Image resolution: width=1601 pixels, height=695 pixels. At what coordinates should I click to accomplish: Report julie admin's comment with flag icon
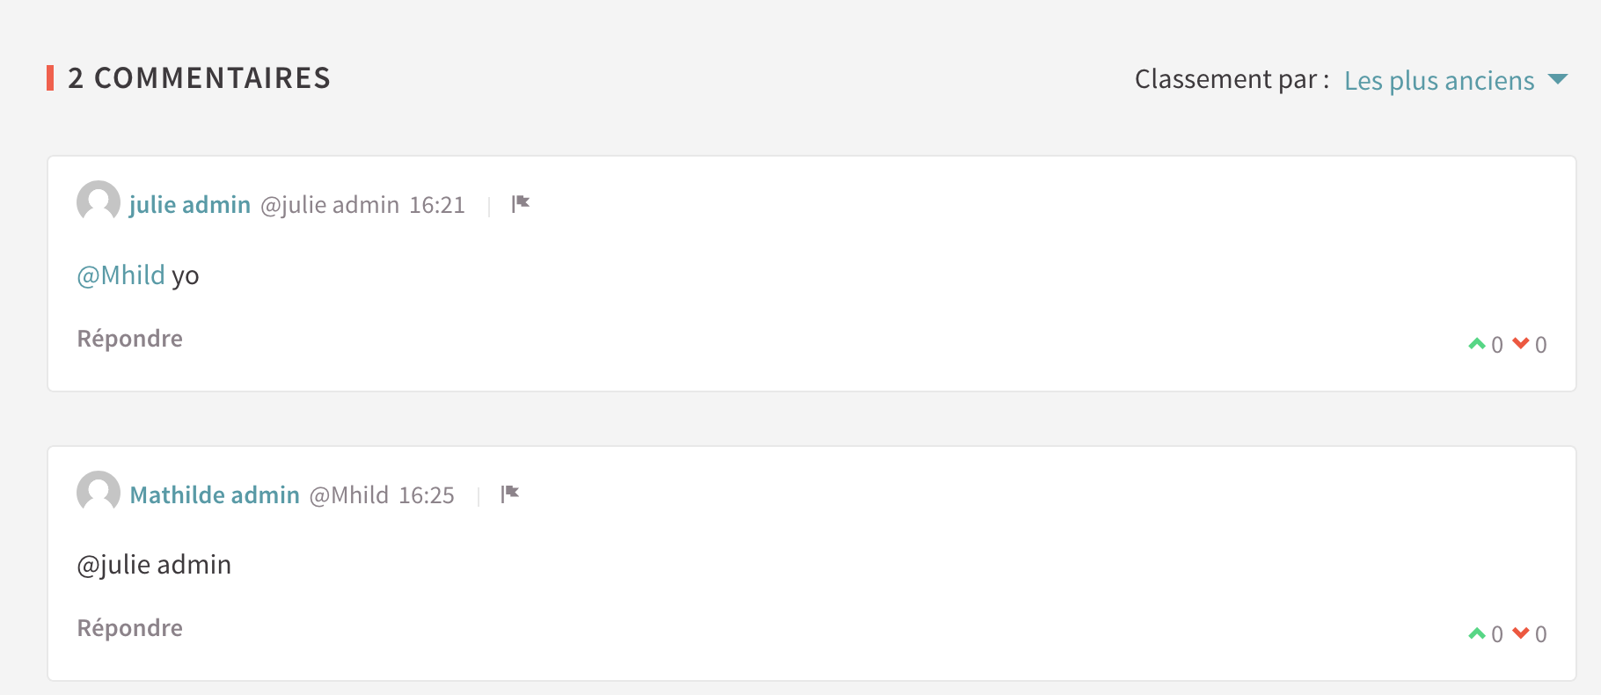point(521,204)
